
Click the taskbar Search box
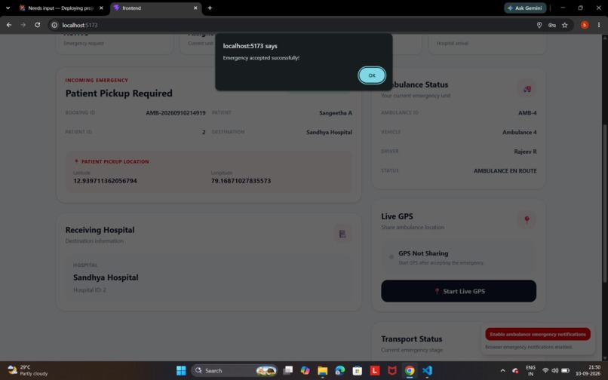pyautogui.click(x=234, y=371)
